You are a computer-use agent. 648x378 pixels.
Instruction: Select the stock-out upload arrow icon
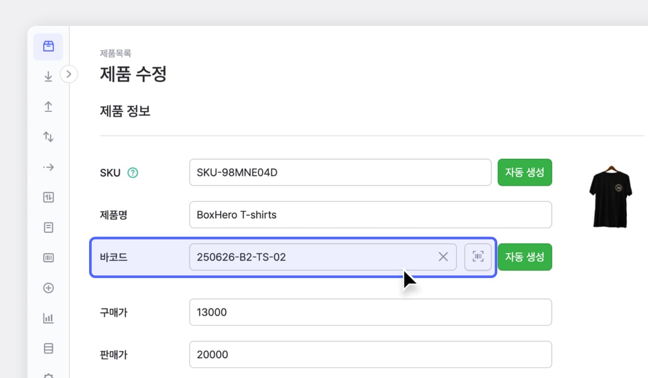[48, 107]
